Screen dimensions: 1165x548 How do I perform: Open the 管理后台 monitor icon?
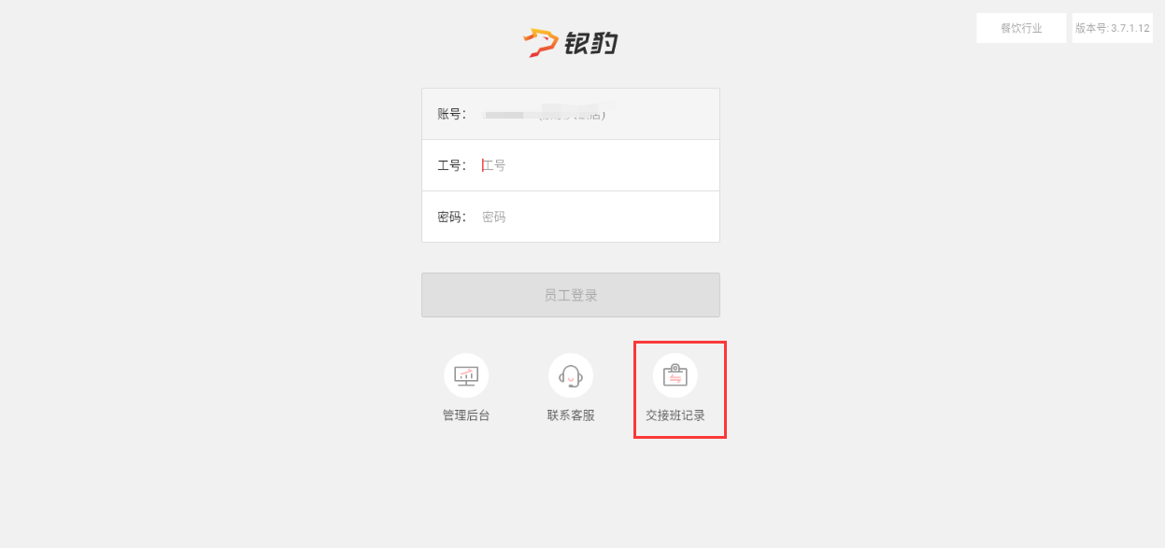(466, 375)
